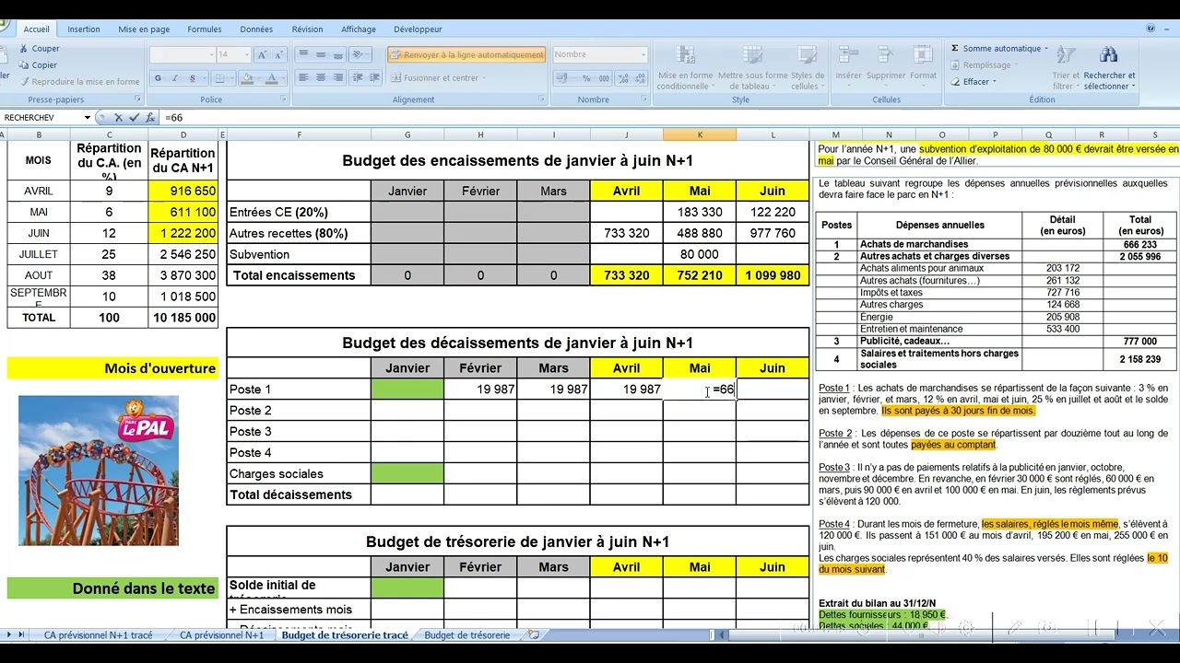Switch to the Insertion ribbon tab
Image resolution: width=1180 pixels, height=663 pixels.
pos(84,29)
